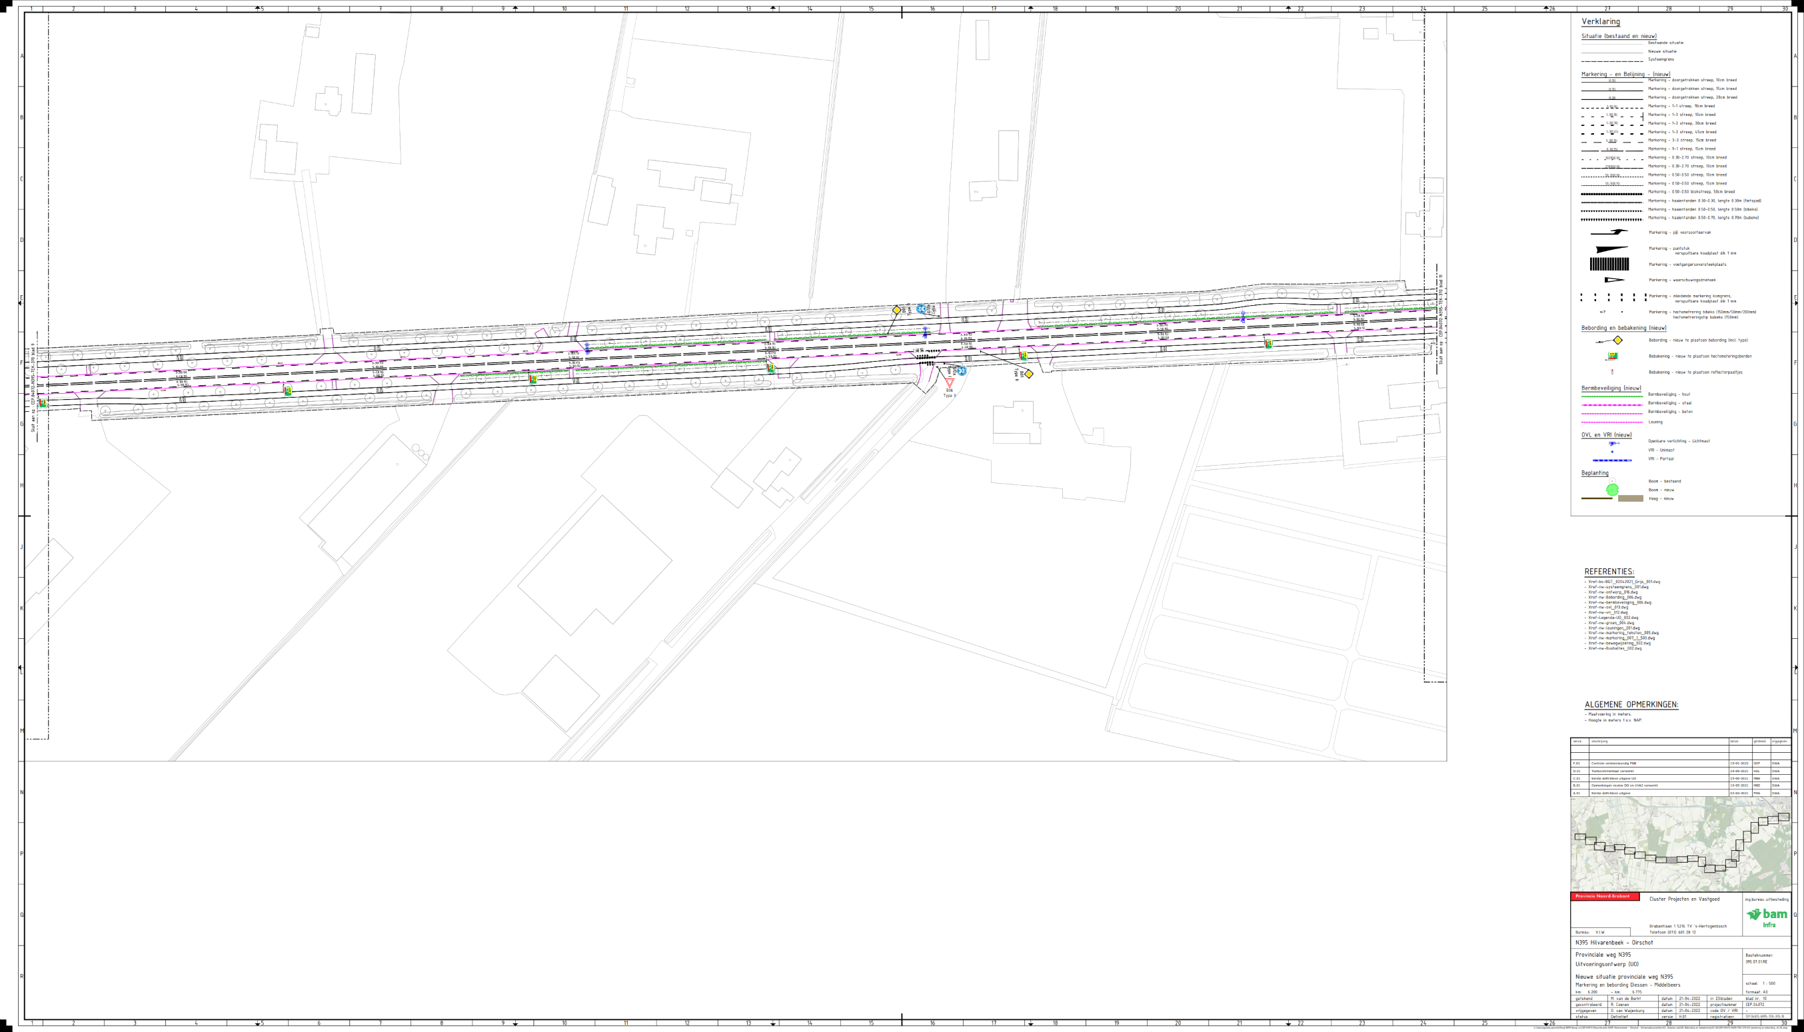Click revision row 'Controle verkeerskundig PNB'

coord(1613,764)
